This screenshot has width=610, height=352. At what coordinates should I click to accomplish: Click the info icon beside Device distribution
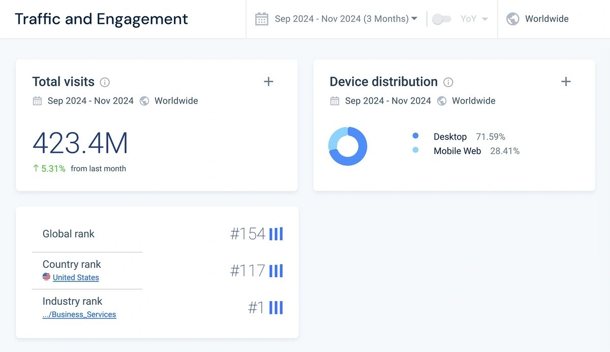tap(448, 82)
